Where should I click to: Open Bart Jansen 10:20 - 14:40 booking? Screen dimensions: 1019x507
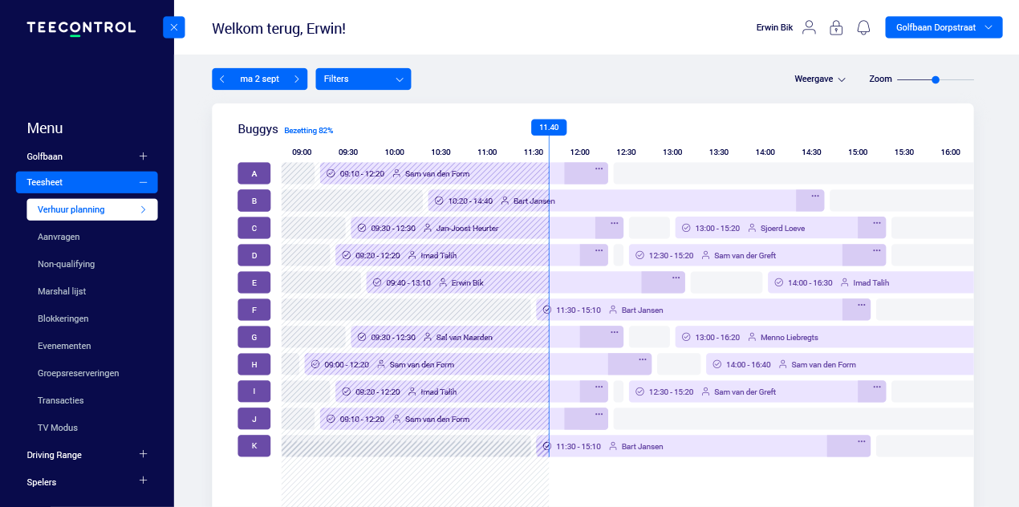click(x=626, y=201)
